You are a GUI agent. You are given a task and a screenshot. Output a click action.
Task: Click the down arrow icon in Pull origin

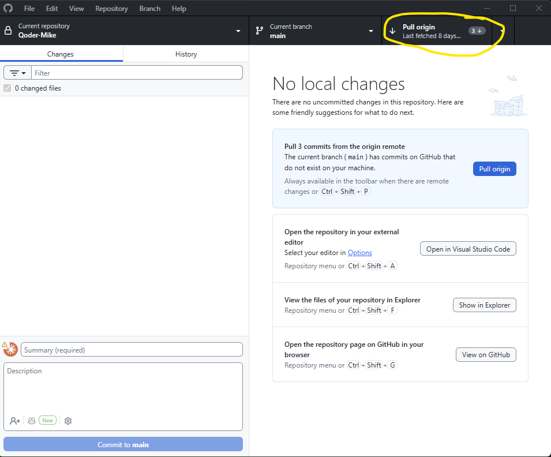click(392, 31)
